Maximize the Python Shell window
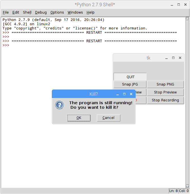The width and height of the screenshot is (190, 194). point(179,5)
